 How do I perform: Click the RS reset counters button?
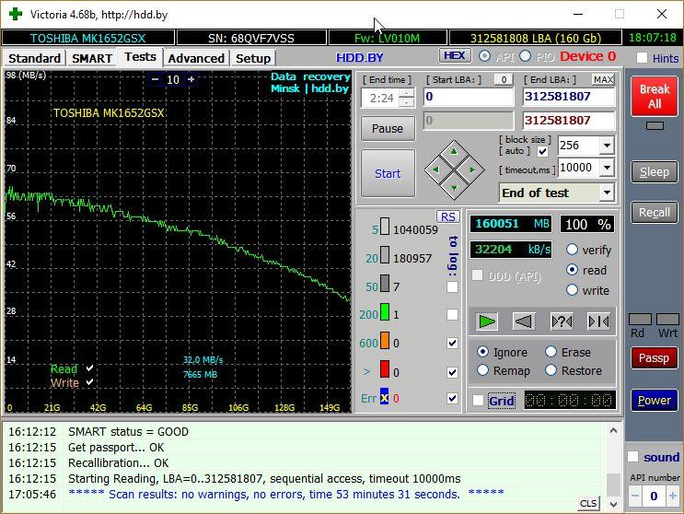(x=448, y=216)
